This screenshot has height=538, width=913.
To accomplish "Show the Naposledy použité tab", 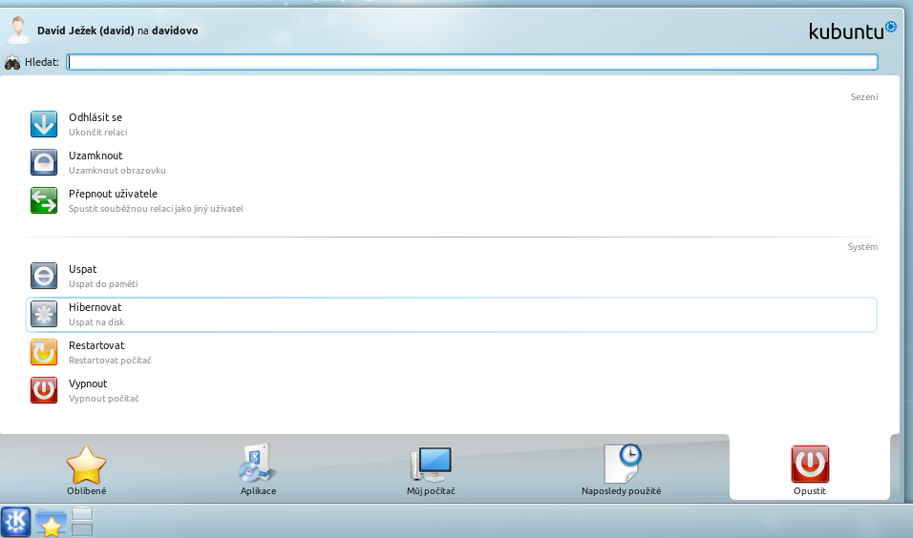I will point(621,470).
